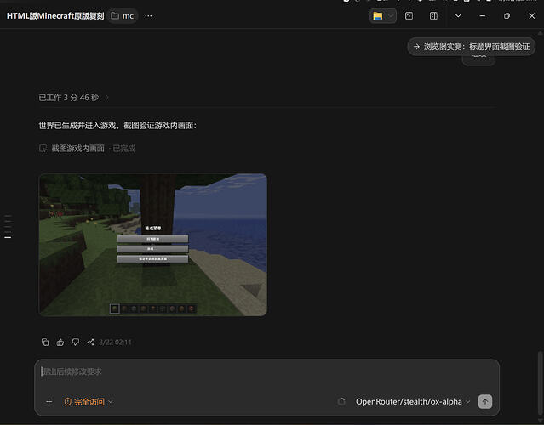Open the mc project folder chip

pyautogui.click(x=123, y=16)
